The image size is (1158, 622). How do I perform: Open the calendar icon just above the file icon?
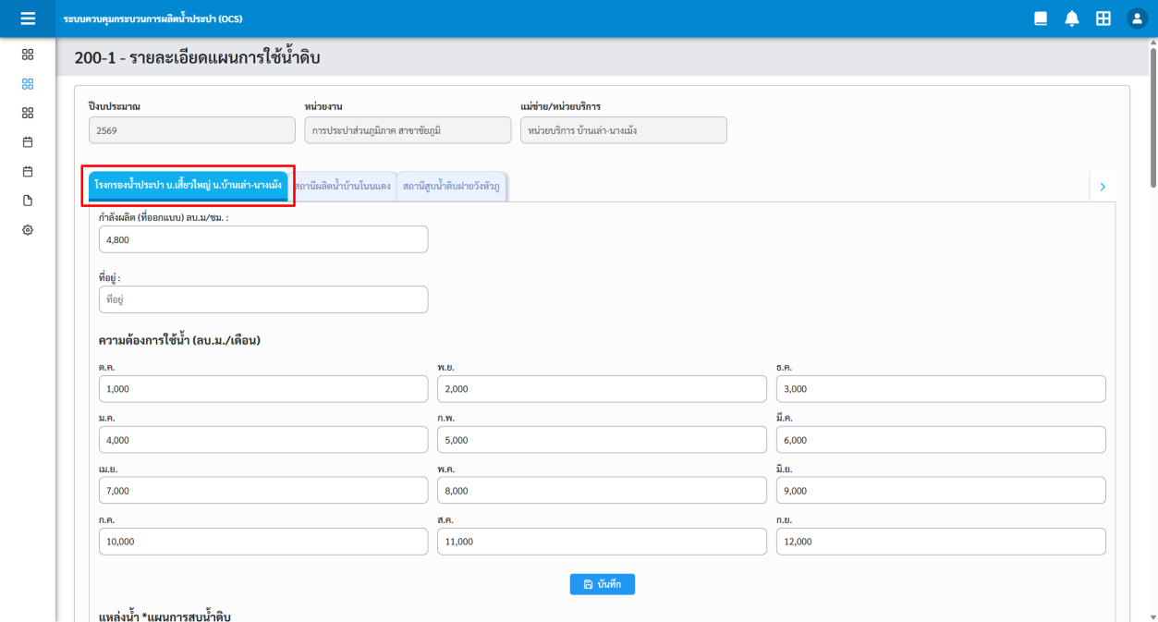point(28,171)
